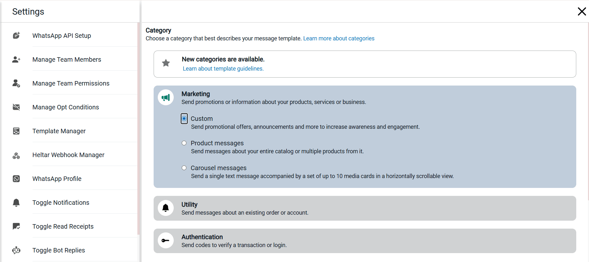Click the Manage Opt Conditions icon

click(x=16, y=107)
